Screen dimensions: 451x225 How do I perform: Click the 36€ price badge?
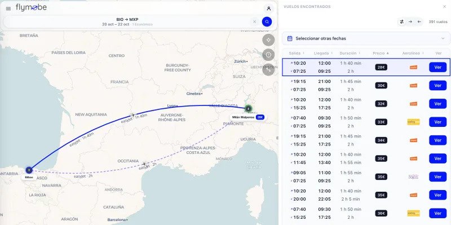[x=381, y=213]
